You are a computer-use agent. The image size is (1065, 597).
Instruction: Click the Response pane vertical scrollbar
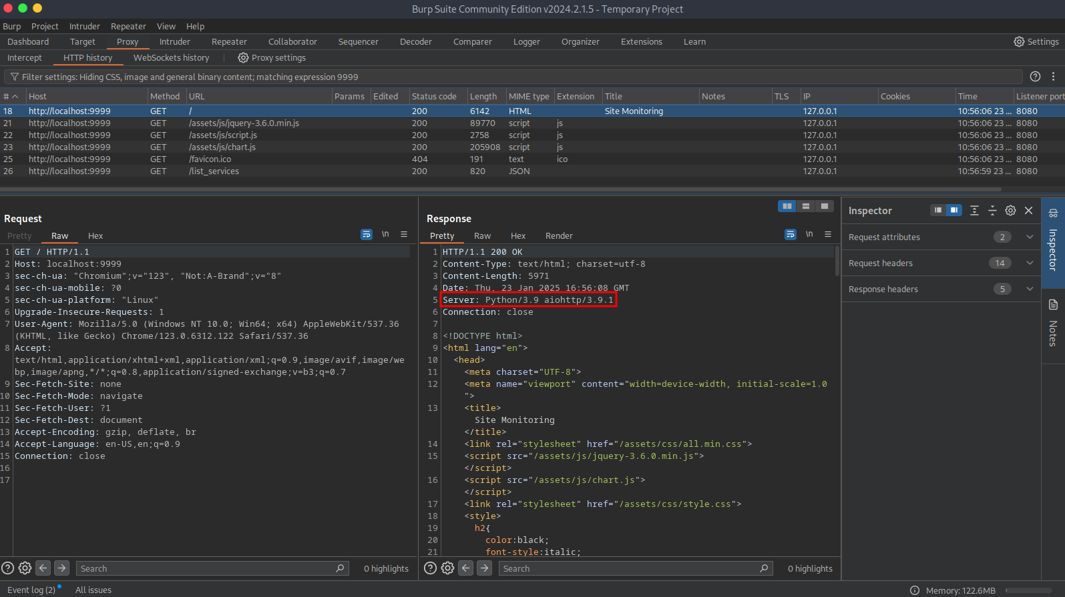click(837, 261)
